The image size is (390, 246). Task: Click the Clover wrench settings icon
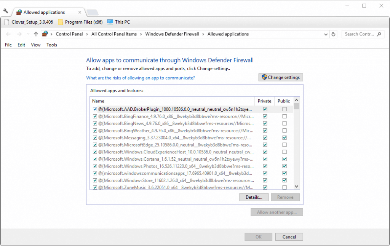coord(6,11)
